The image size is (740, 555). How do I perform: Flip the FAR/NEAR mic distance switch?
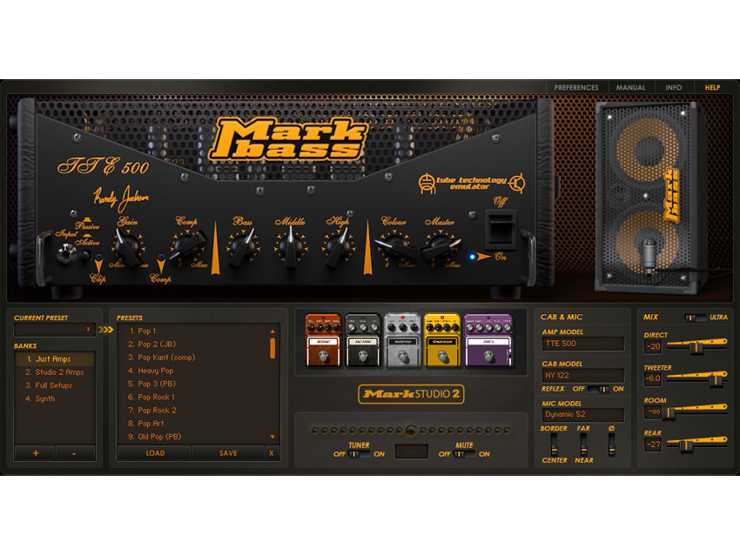click(x=584, y=445)
